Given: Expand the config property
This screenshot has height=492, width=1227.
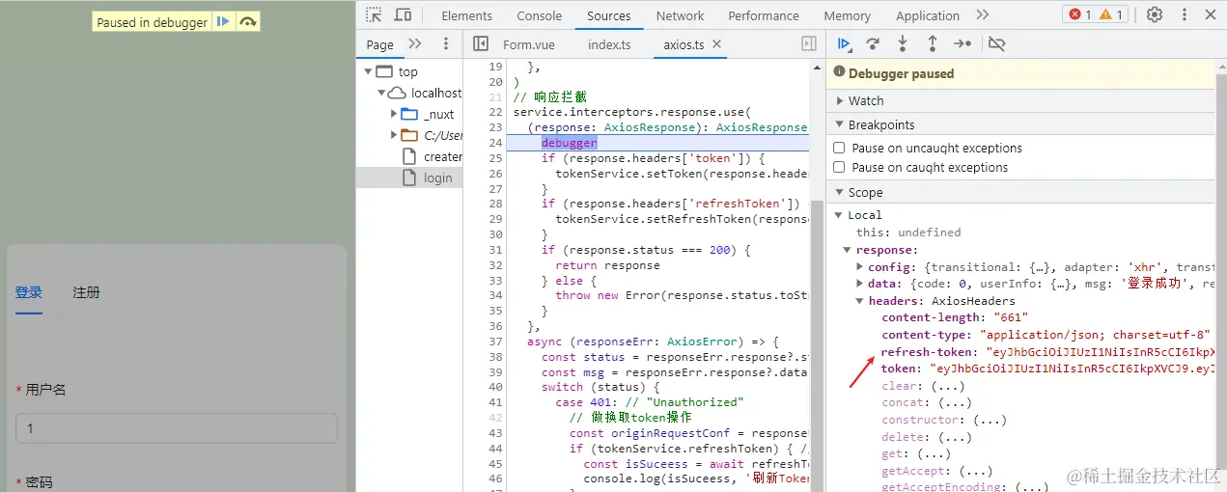Looking at the screenshot, I should (x=859, y=267).
